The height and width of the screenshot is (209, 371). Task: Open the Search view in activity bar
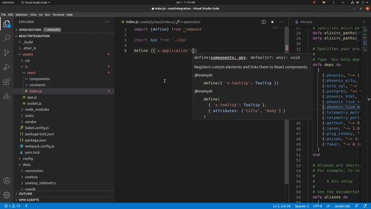(x=6, y=38)
